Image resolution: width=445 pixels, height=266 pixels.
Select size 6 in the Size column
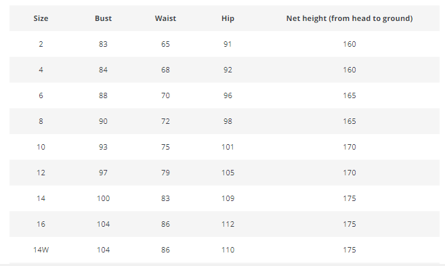pyautogui.click(x=41, y=95)
